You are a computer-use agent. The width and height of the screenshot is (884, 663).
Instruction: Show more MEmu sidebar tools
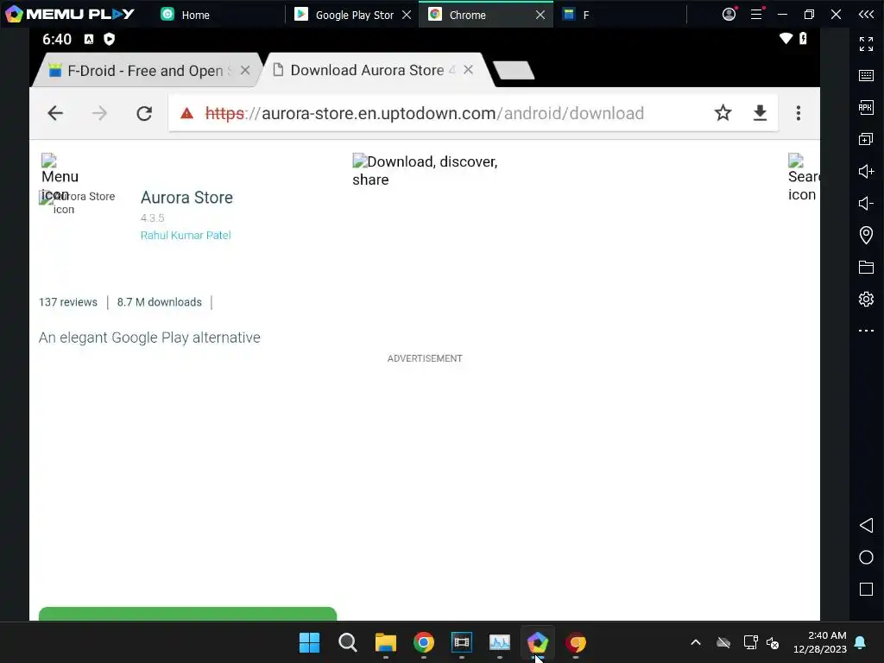[866, 331]
